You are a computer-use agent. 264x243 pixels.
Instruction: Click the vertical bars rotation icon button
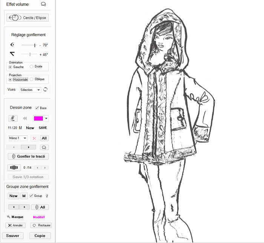click(14, 168)
